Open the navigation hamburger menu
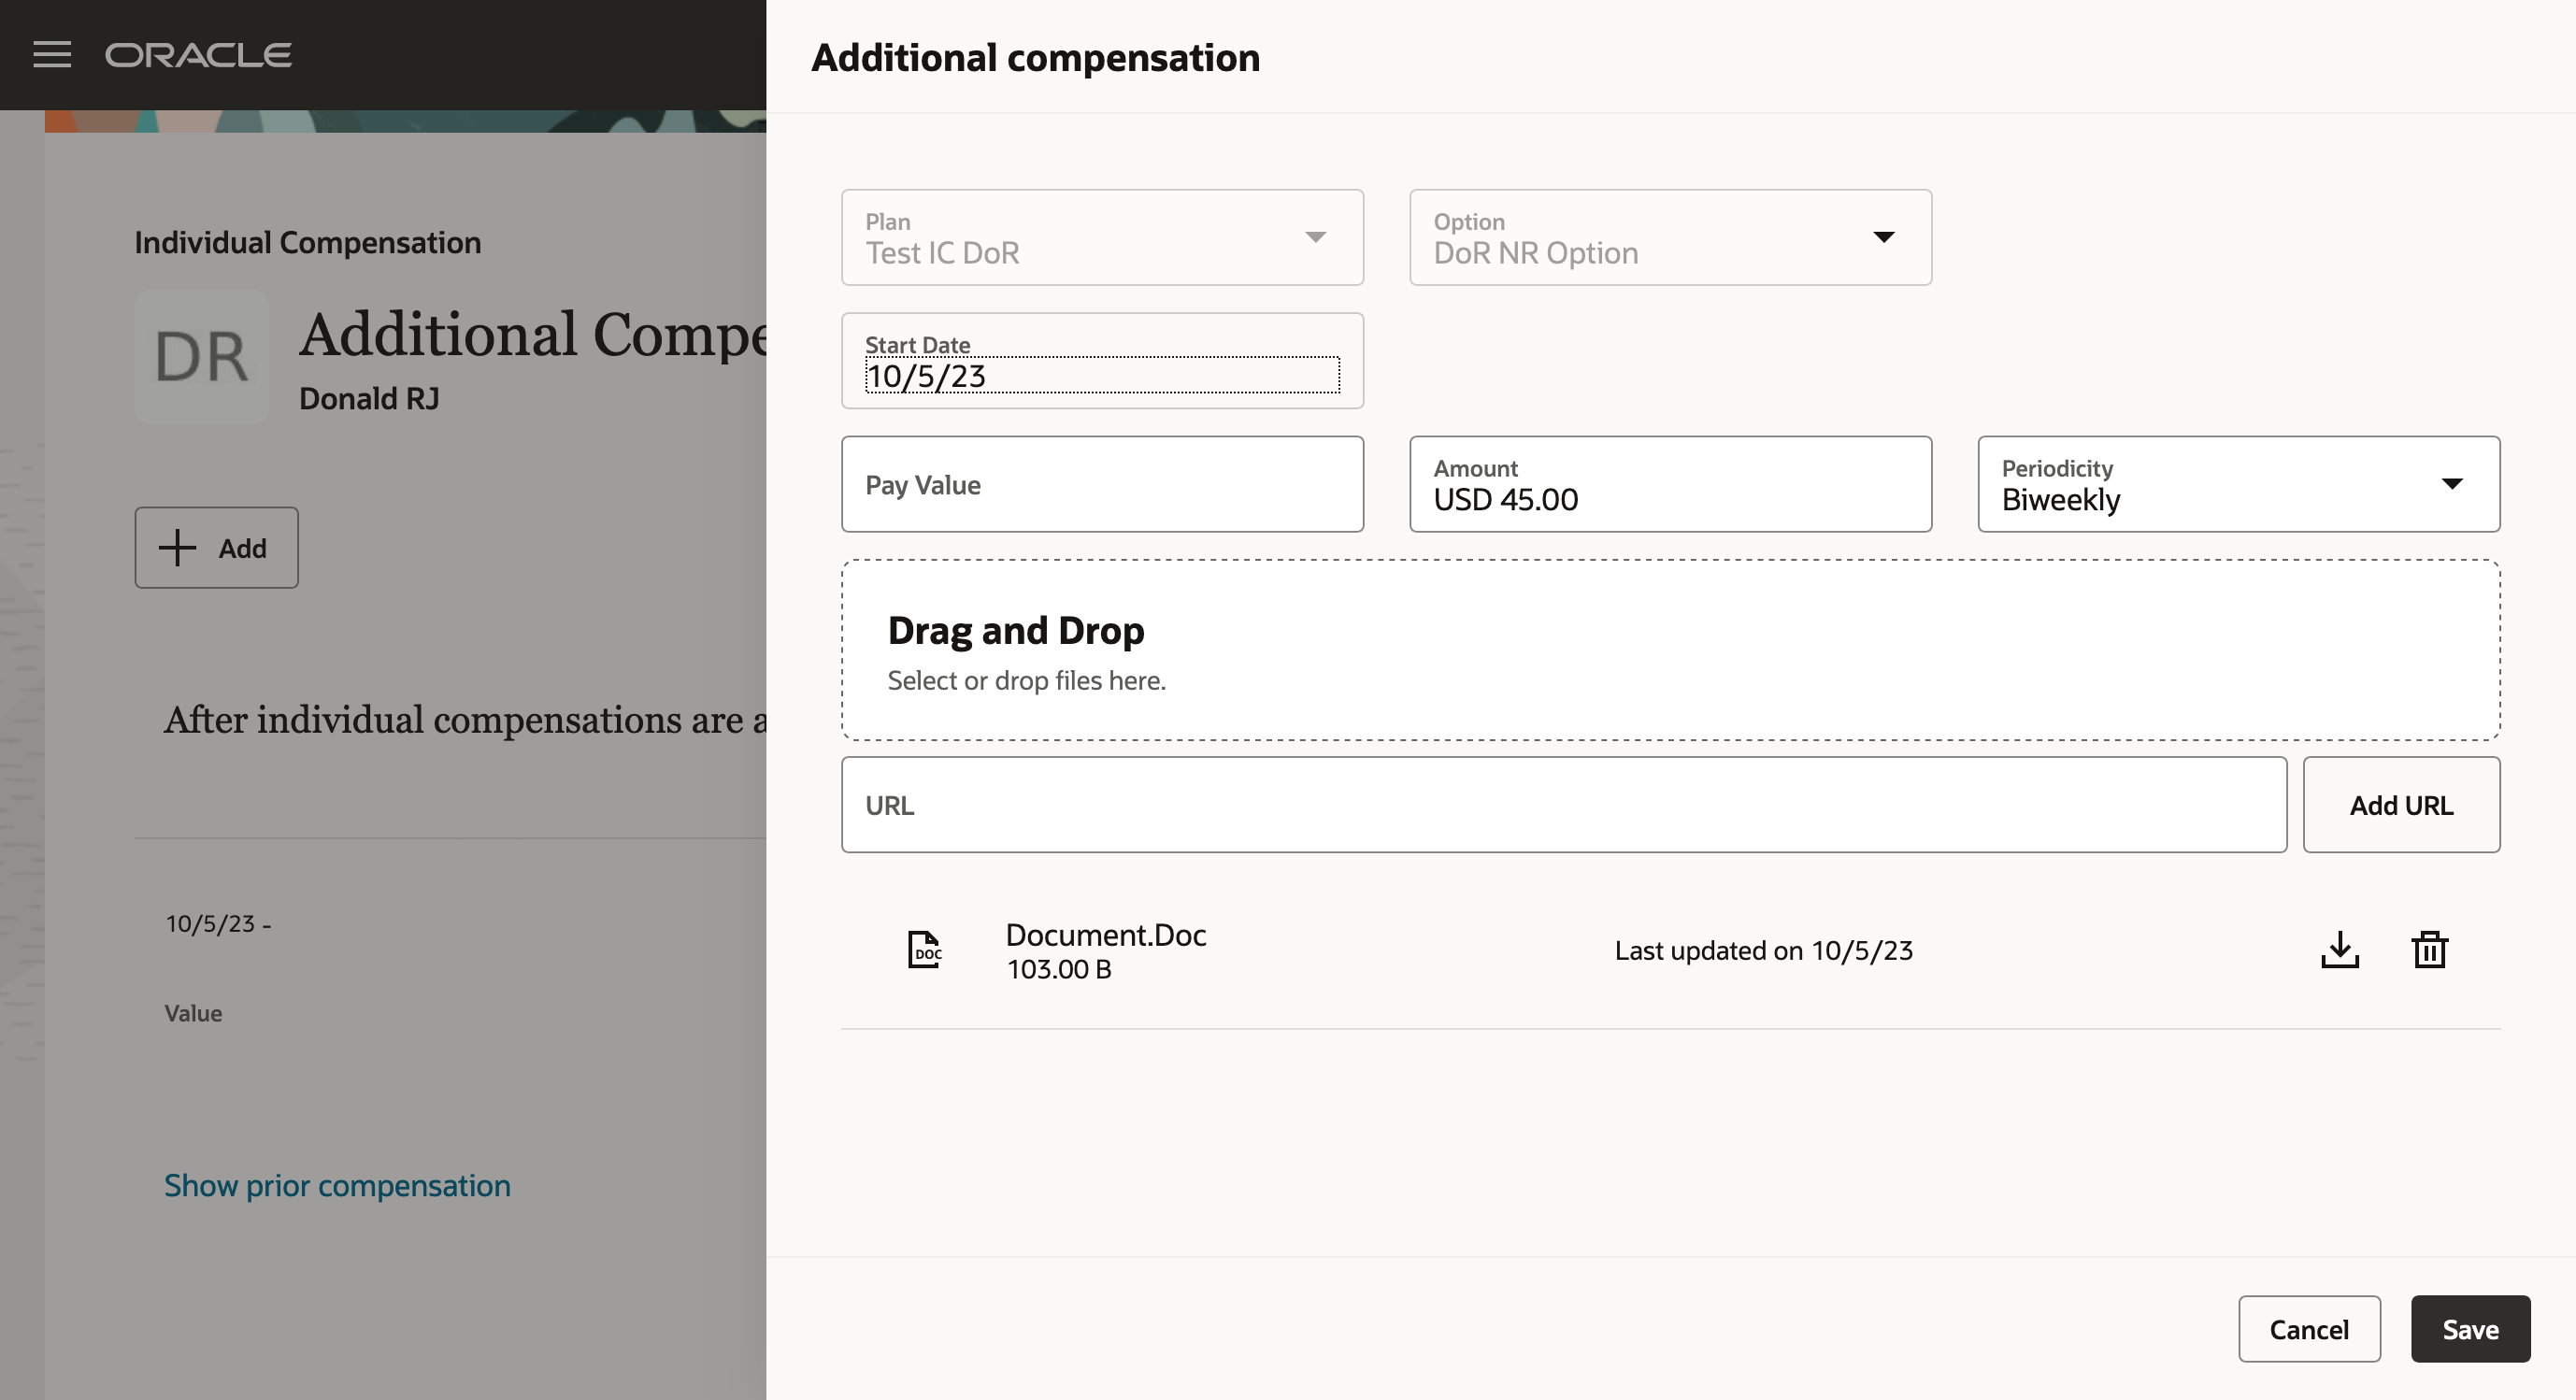Image resolution: width=2576 pixels, height=1400 pixels. (x=51, y=54)
